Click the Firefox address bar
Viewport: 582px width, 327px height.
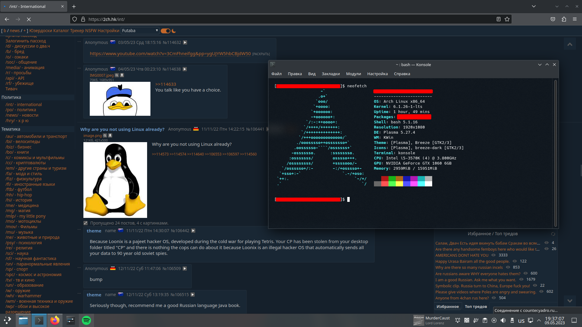[x=290, y=19]
